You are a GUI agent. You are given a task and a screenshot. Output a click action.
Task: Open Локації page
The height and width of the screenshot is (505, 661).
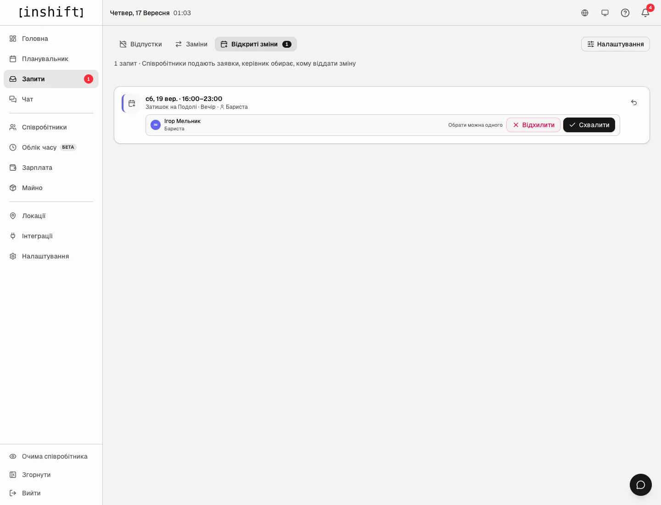click(51, 216)
